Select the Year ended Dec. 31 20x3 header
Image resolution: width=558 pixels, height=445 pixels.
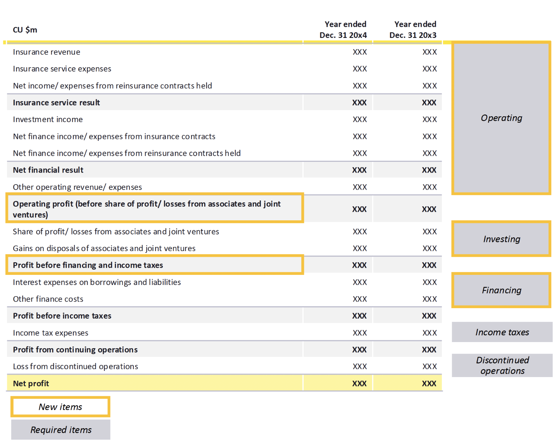[x=413, y=30]
